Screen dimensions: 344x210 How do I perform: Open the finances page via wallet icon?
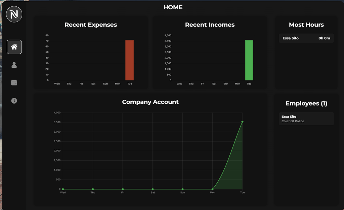(x=14, y=83)
